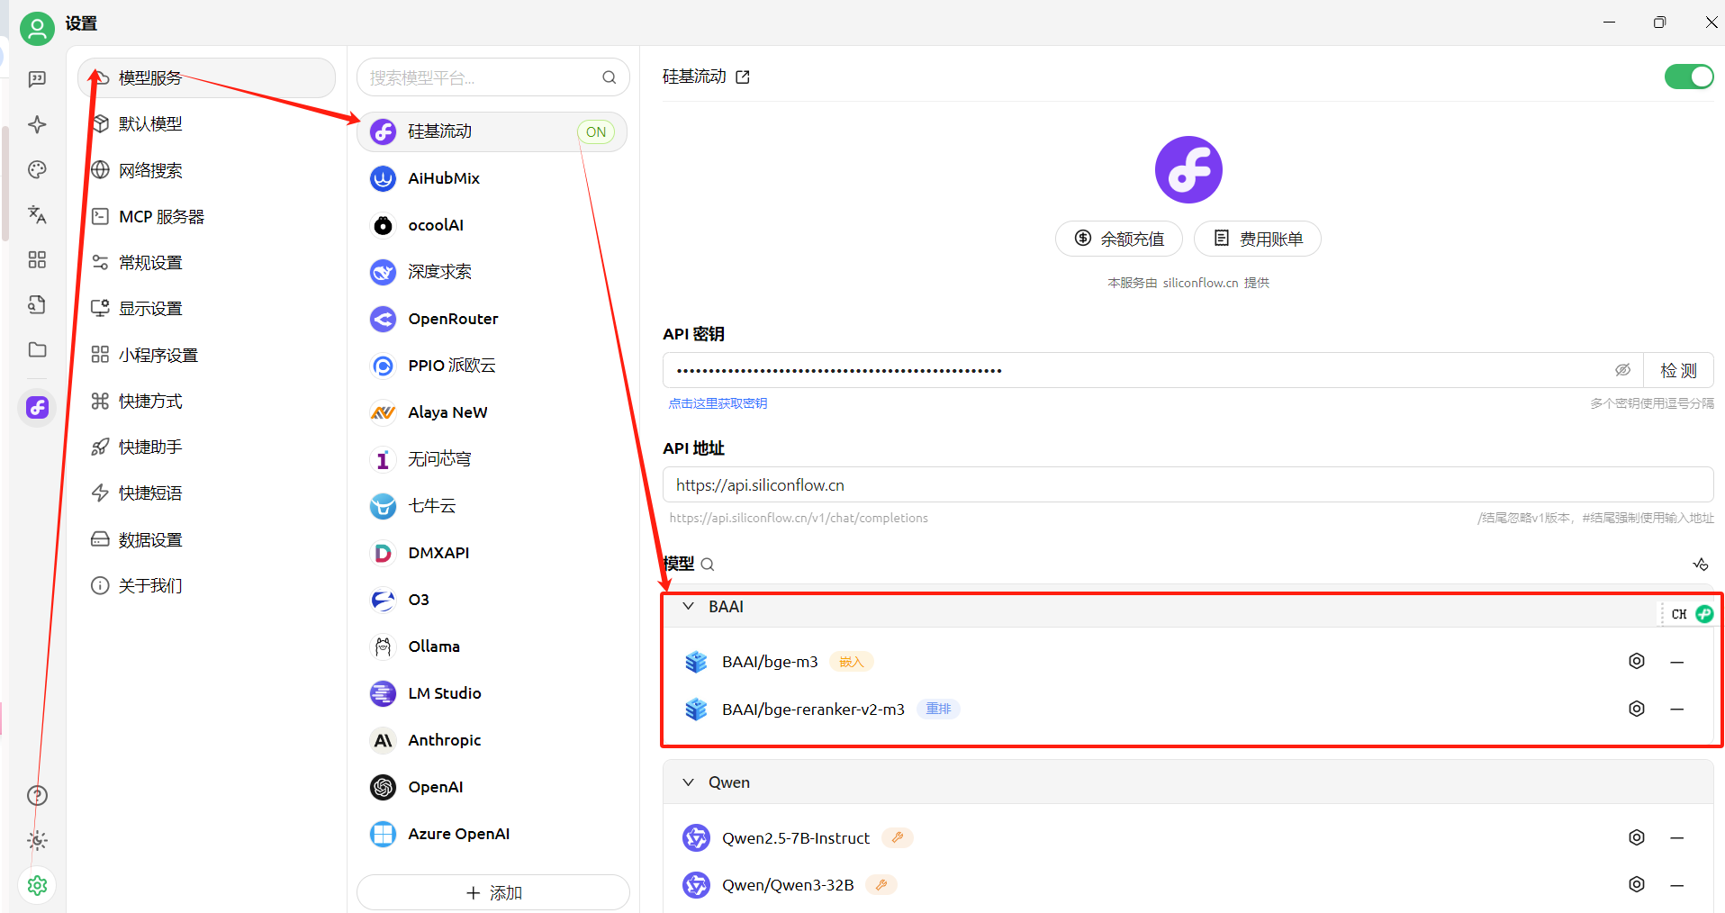
Task: Open 常规设置 settings
Action: 206,262
